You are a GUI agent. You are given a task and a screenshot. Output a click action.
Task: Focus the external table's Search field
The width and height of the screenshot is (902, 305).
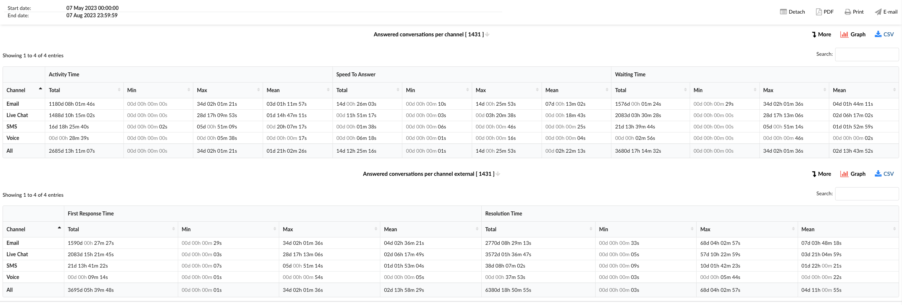(x=866, y=194)
